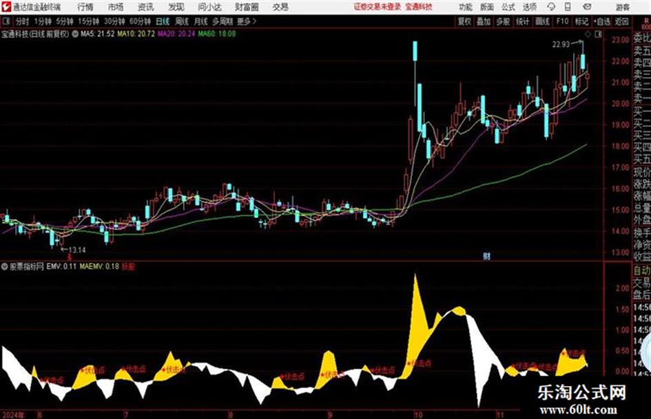Screen dimensions: 651x419
Task: Open the 版面 menu
Action: tap(487, 7)
